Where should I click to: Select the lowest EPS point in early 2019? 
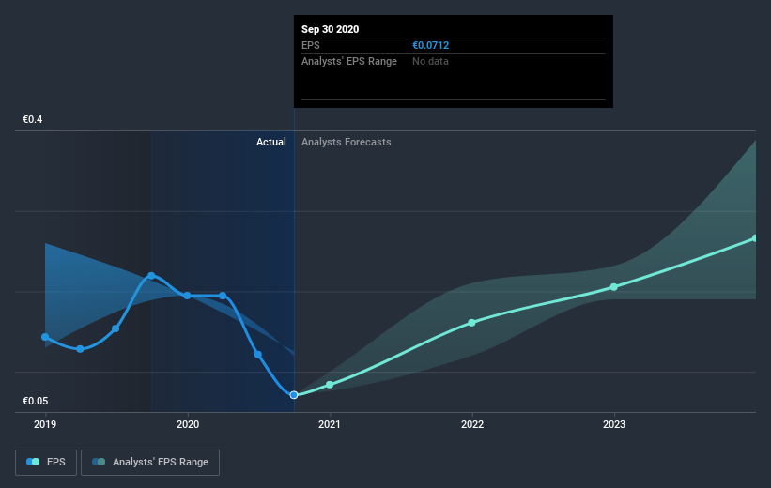[x=80, y=349]
